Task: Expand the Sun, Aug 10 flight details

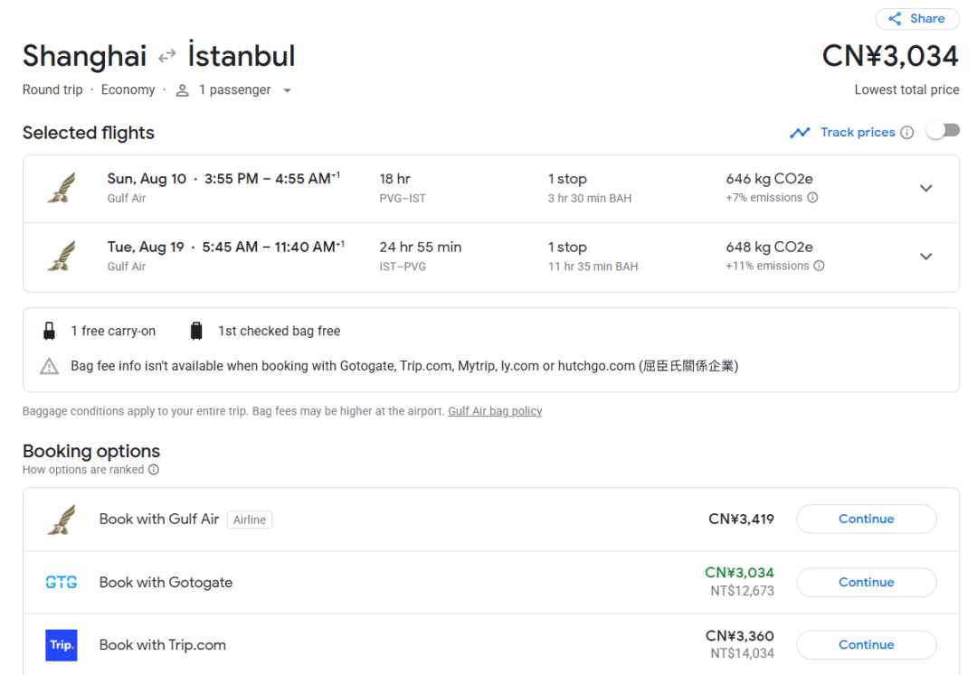Action: click(926, 188)
